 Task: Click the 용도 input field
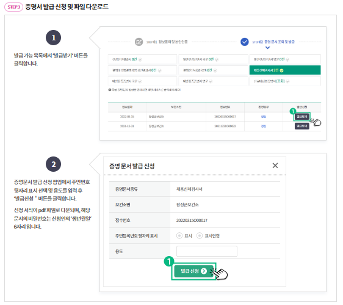click(x=207, y=251)
